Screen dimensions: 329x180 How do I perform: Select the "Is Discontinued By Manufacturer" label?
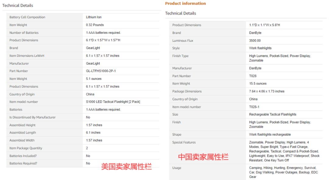tap(32, 117)
